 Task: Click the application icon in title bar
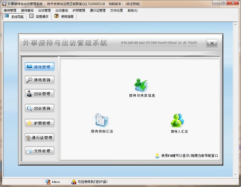[4, 4]
